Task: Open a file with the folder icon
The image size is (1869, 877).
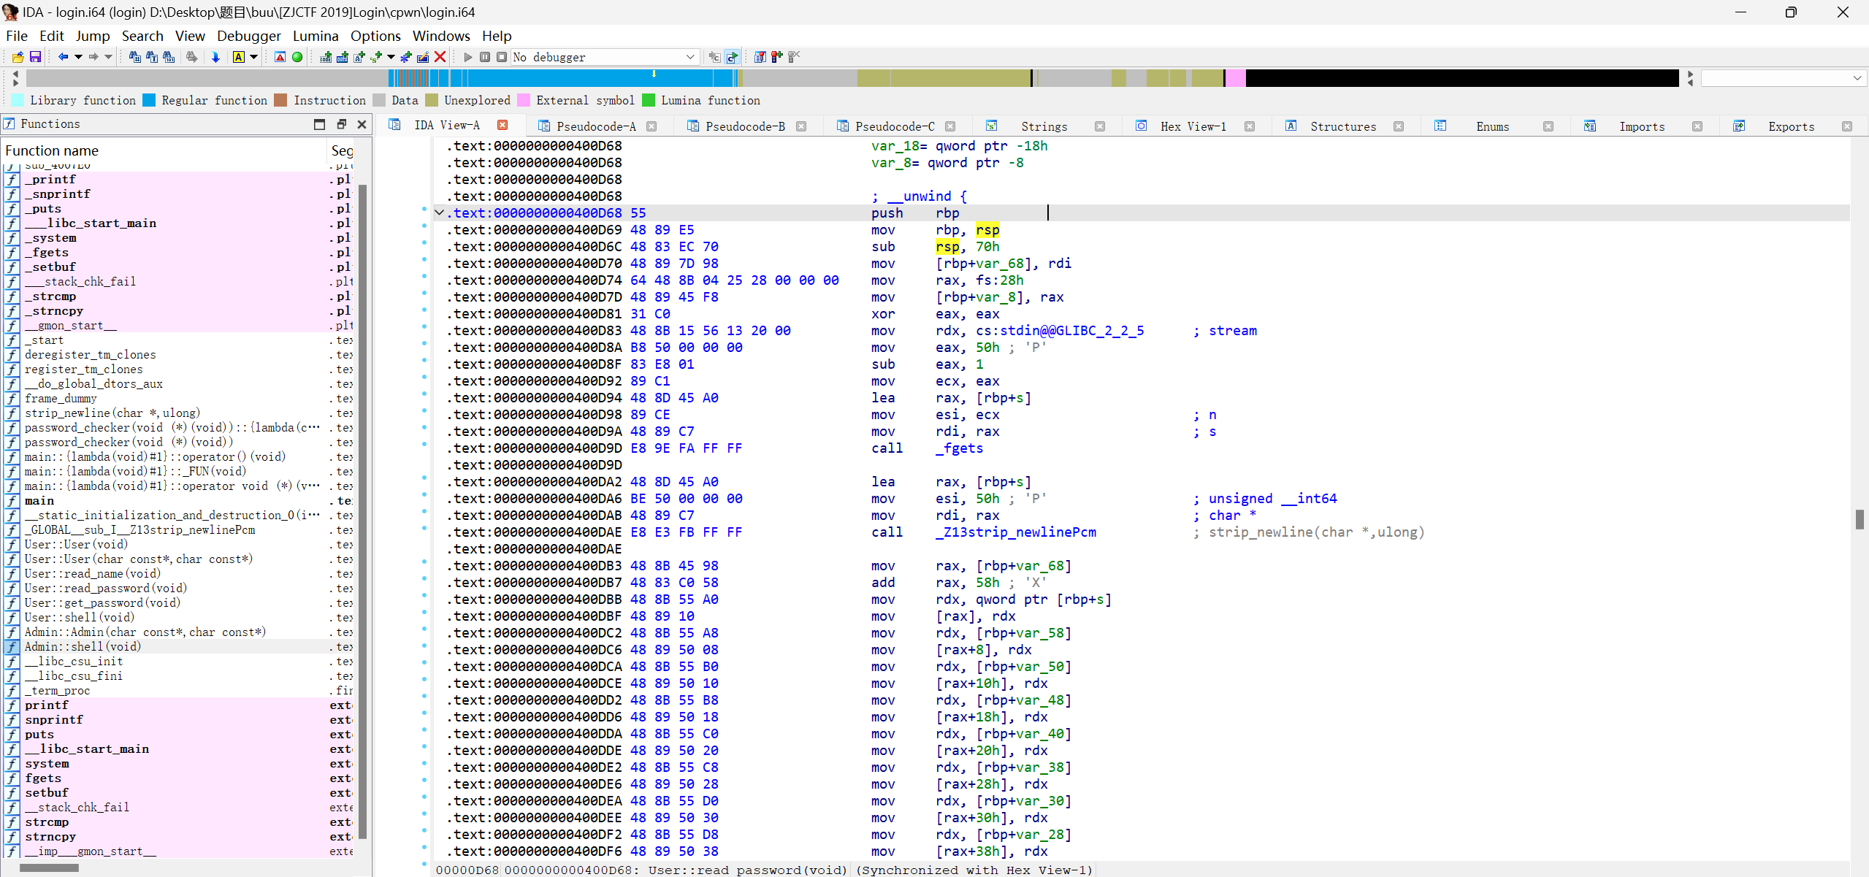Action: pos(18,57)
